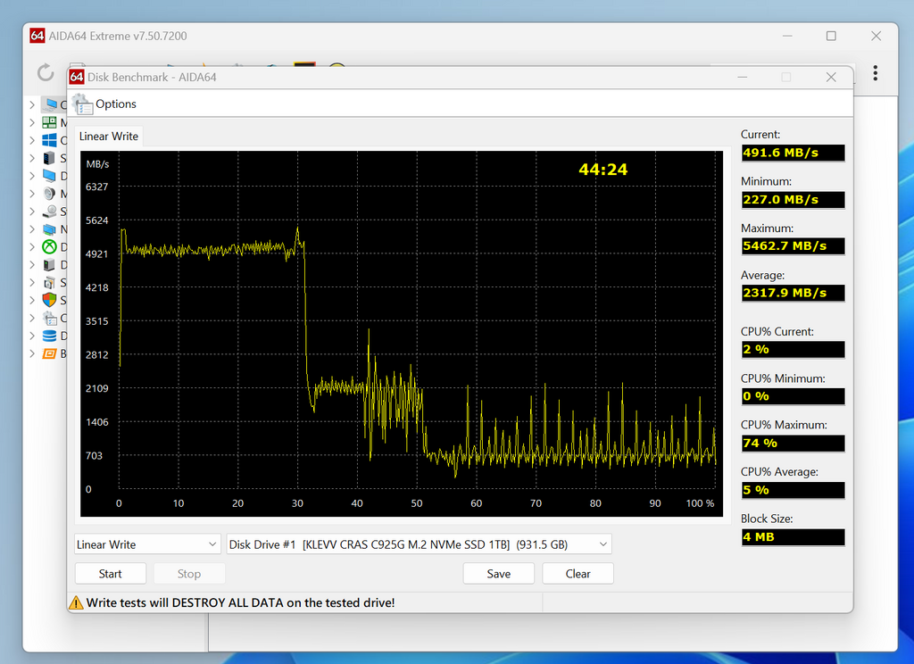This screenshot has height=664, width=914.
Task: Click the 'Disk Benchmark - AIDA64' dialog title
Action: pos(152,77)
